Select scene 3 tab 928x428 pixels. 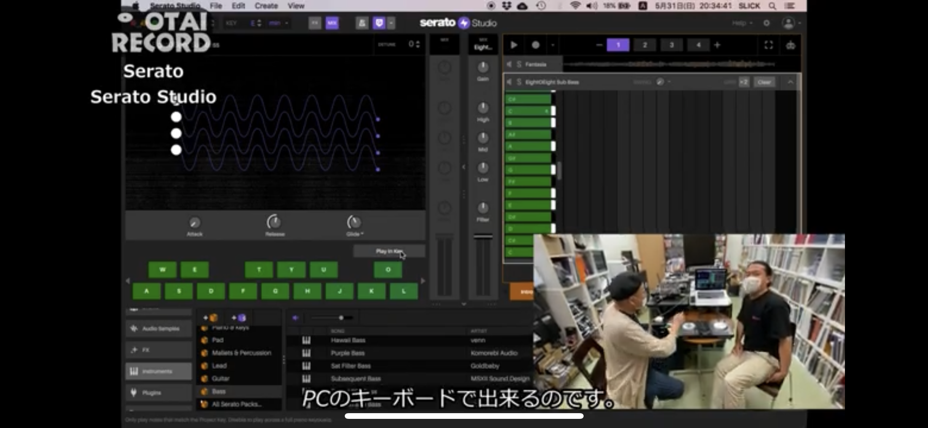(x=672, y=45)
